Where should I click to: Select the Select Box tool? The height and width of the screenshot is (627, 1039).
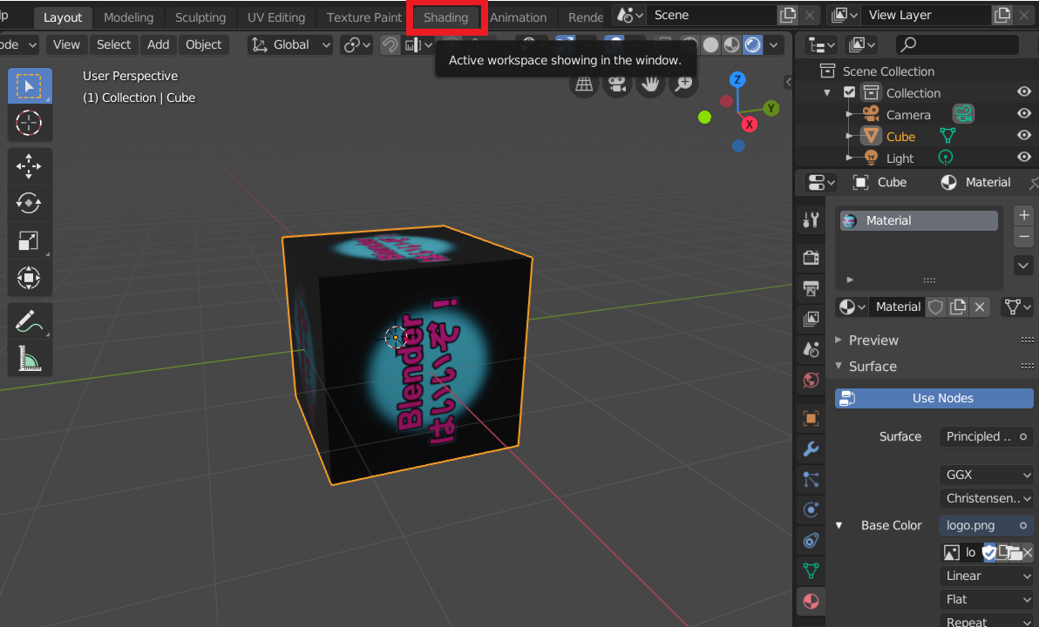pos(29,86)
